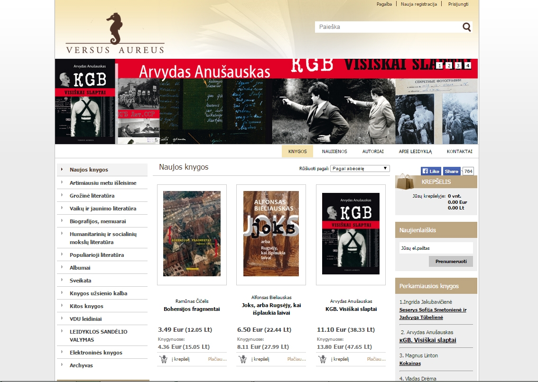Screen dimensions: 538x382
Task: Click the search magnifier icon
Action: click(467, 27)
